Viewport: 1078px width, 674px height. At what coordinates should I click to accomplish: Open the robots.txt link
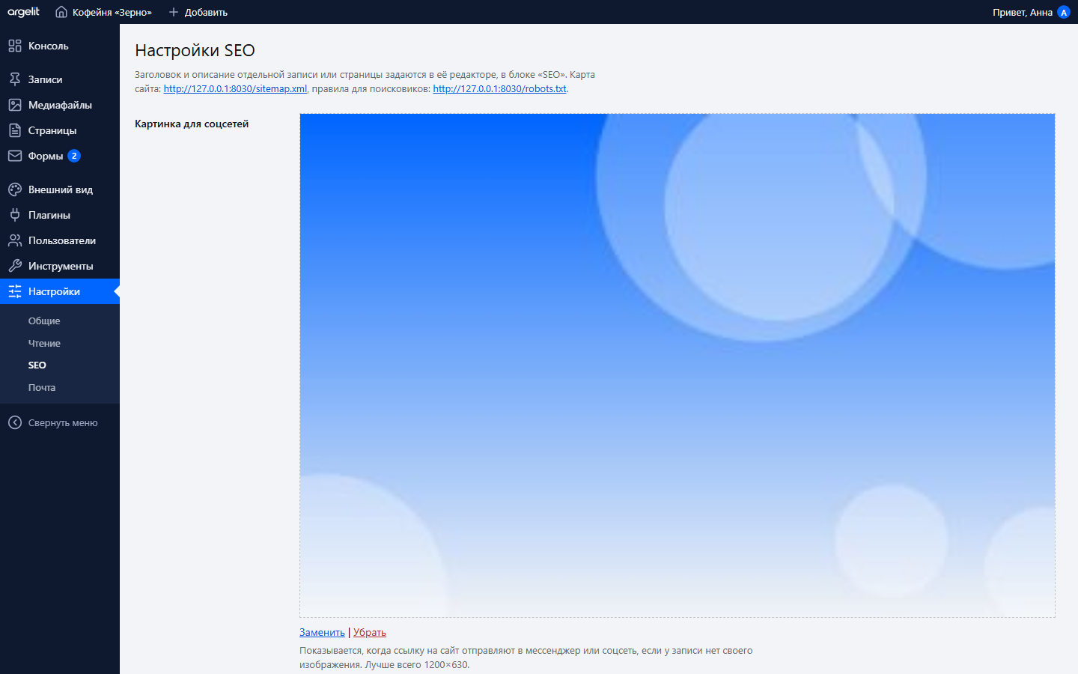(x=499, y=88)
